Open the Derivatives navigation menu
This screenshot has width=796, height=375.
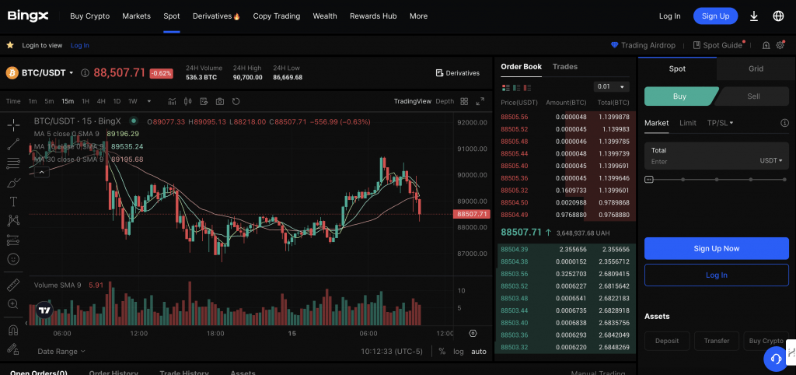[216, 16]
